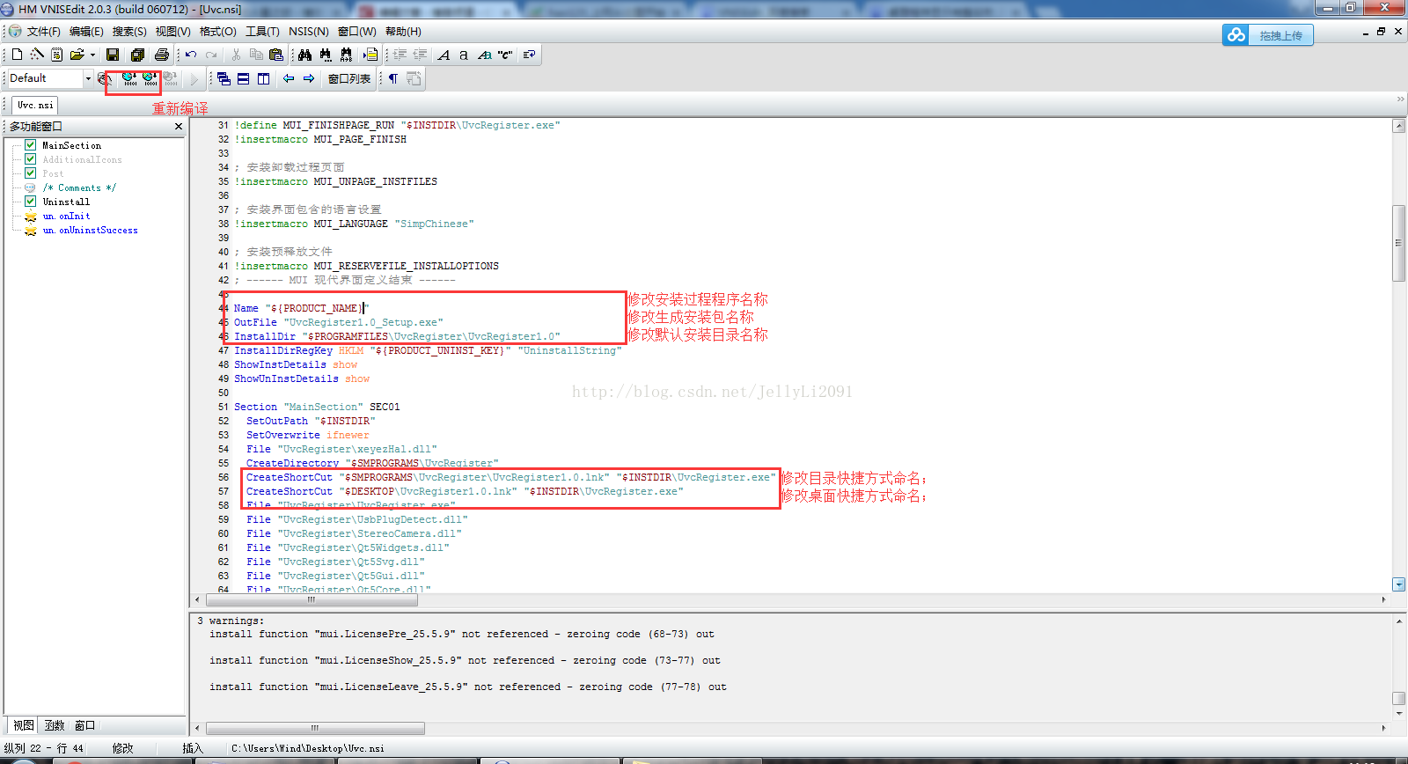Convert selection to uppercase with the A icon
The height and width of the screenshot is (764, 1408).
(x=444, y=55)
